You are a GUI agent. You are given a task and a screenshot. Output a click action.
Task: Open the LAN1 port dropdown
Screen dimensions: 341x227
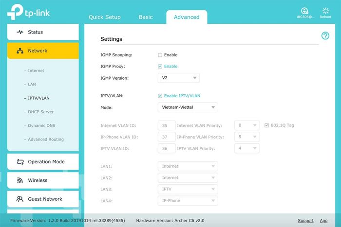(188, 166)
